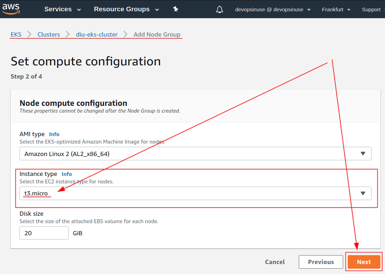Click the GiB unit label

[x=78, y=233]
